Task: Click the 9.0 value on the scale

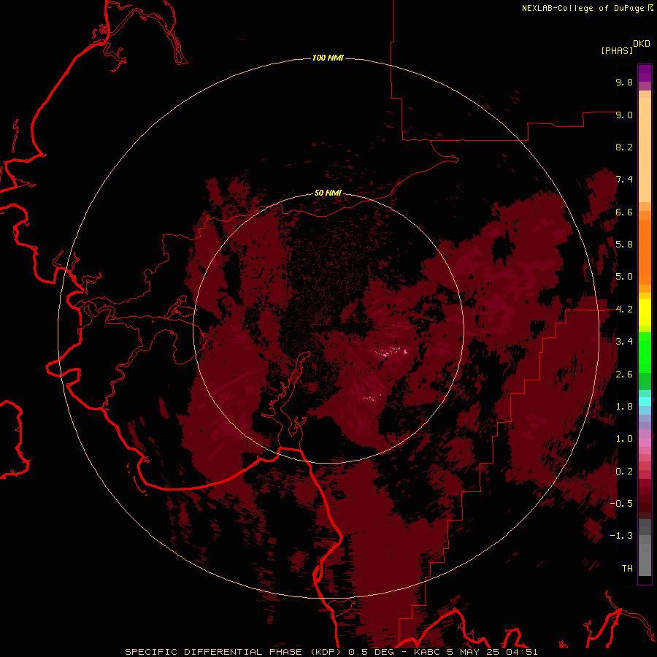Action: click(x=624, y=115)
